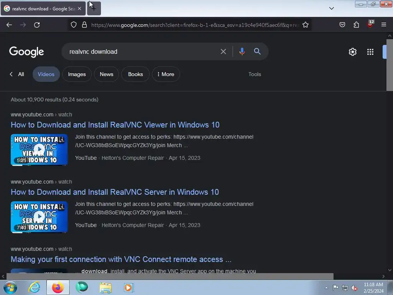Image resolution: width=393 pixels, height=295 pixels.
Task: Click About 10,900 results text
Action: point(54,99)
